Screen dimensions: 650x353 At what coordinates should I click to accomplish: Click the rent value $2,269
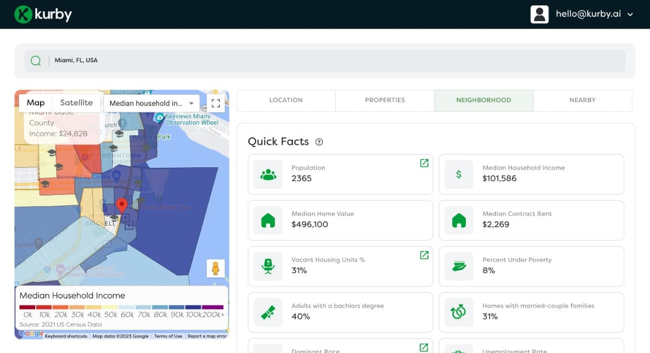[496, 225]
